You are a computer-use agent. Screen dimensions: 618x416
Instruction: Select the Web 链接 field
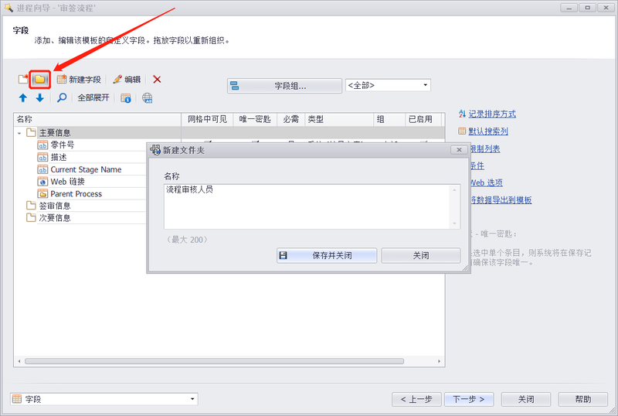click(x=67, y=182)
